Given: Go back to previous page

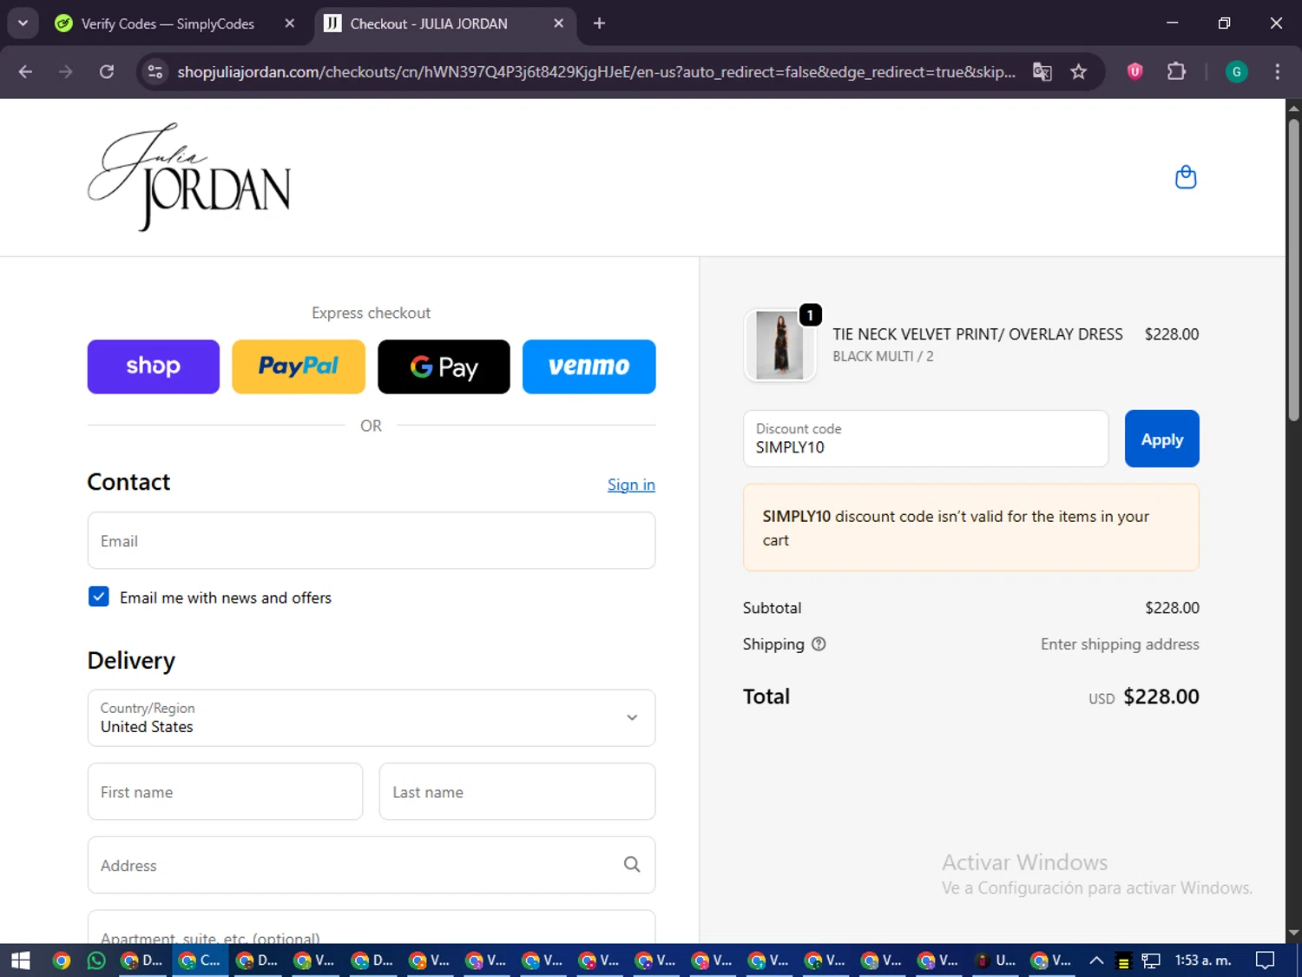Looking at the screenshot, I should (x=25, y=72).
